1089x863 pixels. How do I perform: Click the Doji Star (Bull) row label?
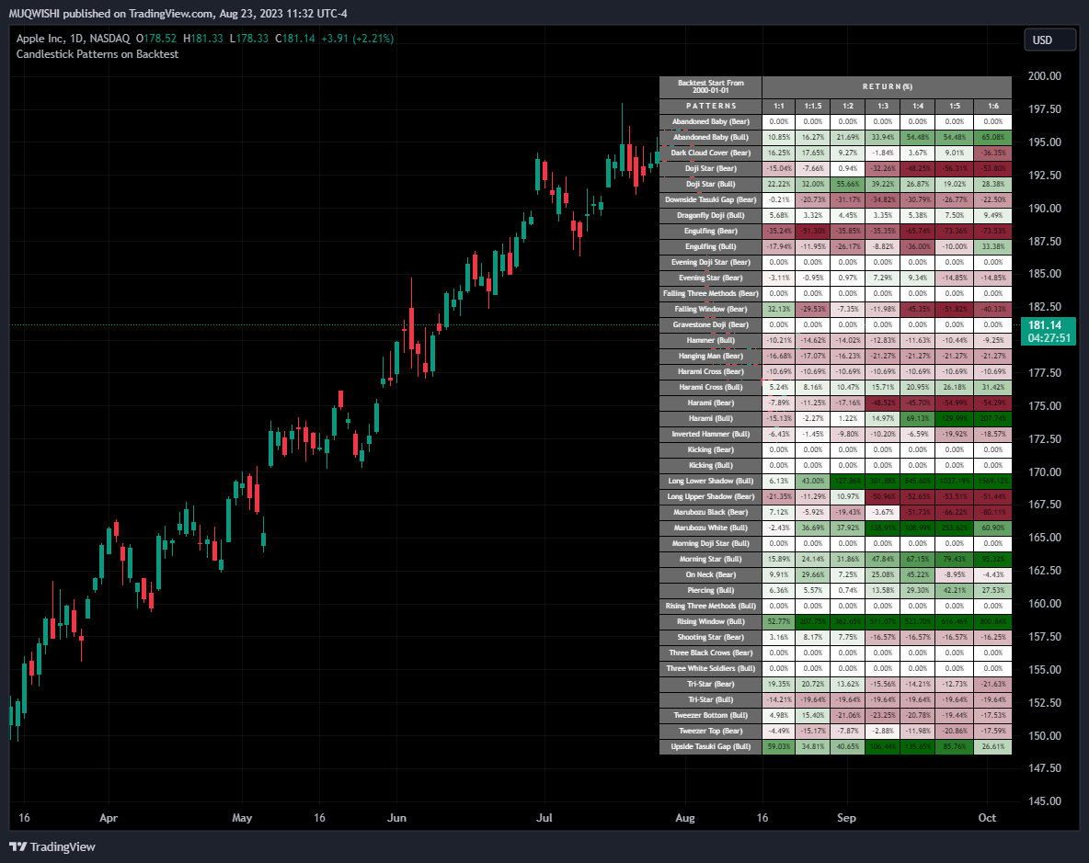tap(710, 184)
